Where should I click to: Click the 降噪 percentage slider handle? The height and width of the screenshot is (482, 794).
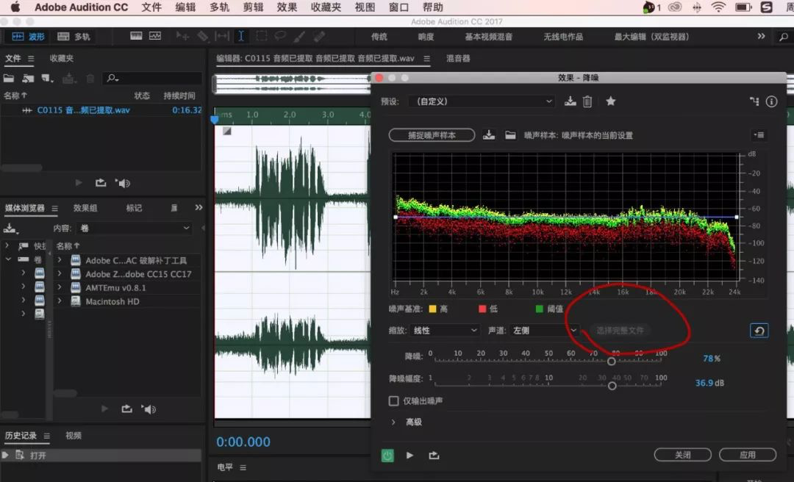(x=611, y=361)
